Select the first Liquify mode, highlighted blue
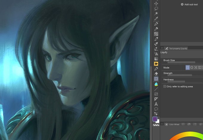This screenshot has width=203, height=140. tap(187, 68)
